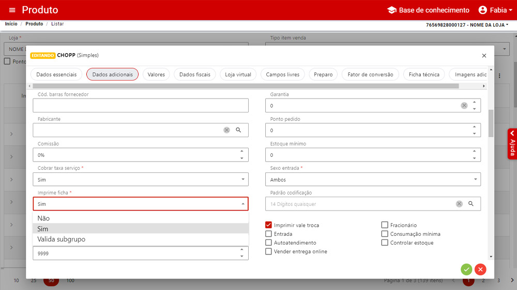This screenshot has width=517, height=290.
Task: Click the Ajuda help side button
Action: tap(512, 144)
